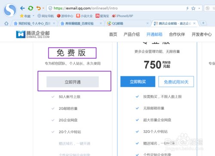Close the 腾讯企业邮箱 tab

(194, 23)
